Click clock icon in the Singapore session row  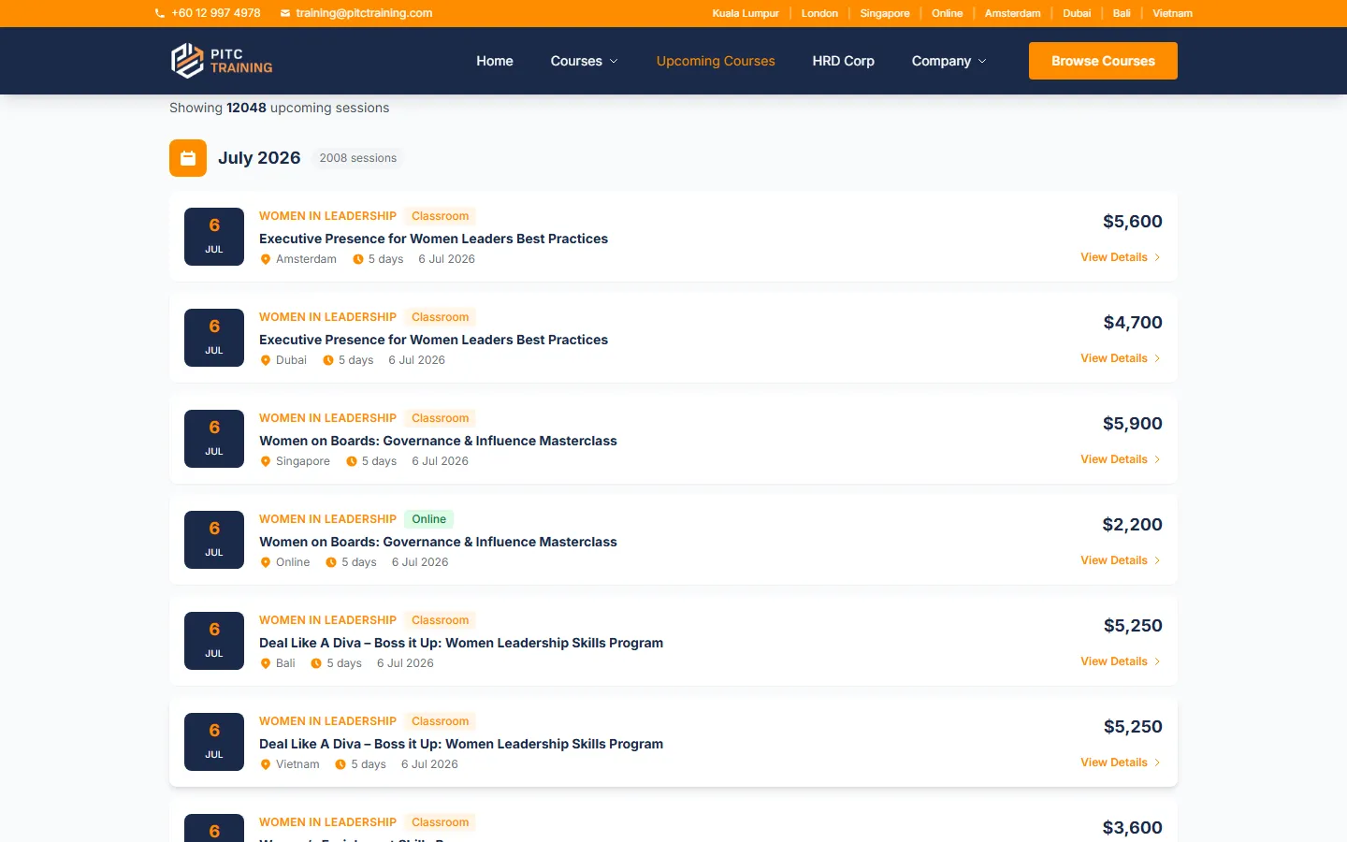click(352, 461)
